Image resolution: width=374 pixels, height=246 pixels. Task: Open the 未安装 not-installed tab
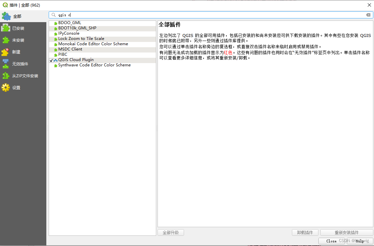coord(23,40)
